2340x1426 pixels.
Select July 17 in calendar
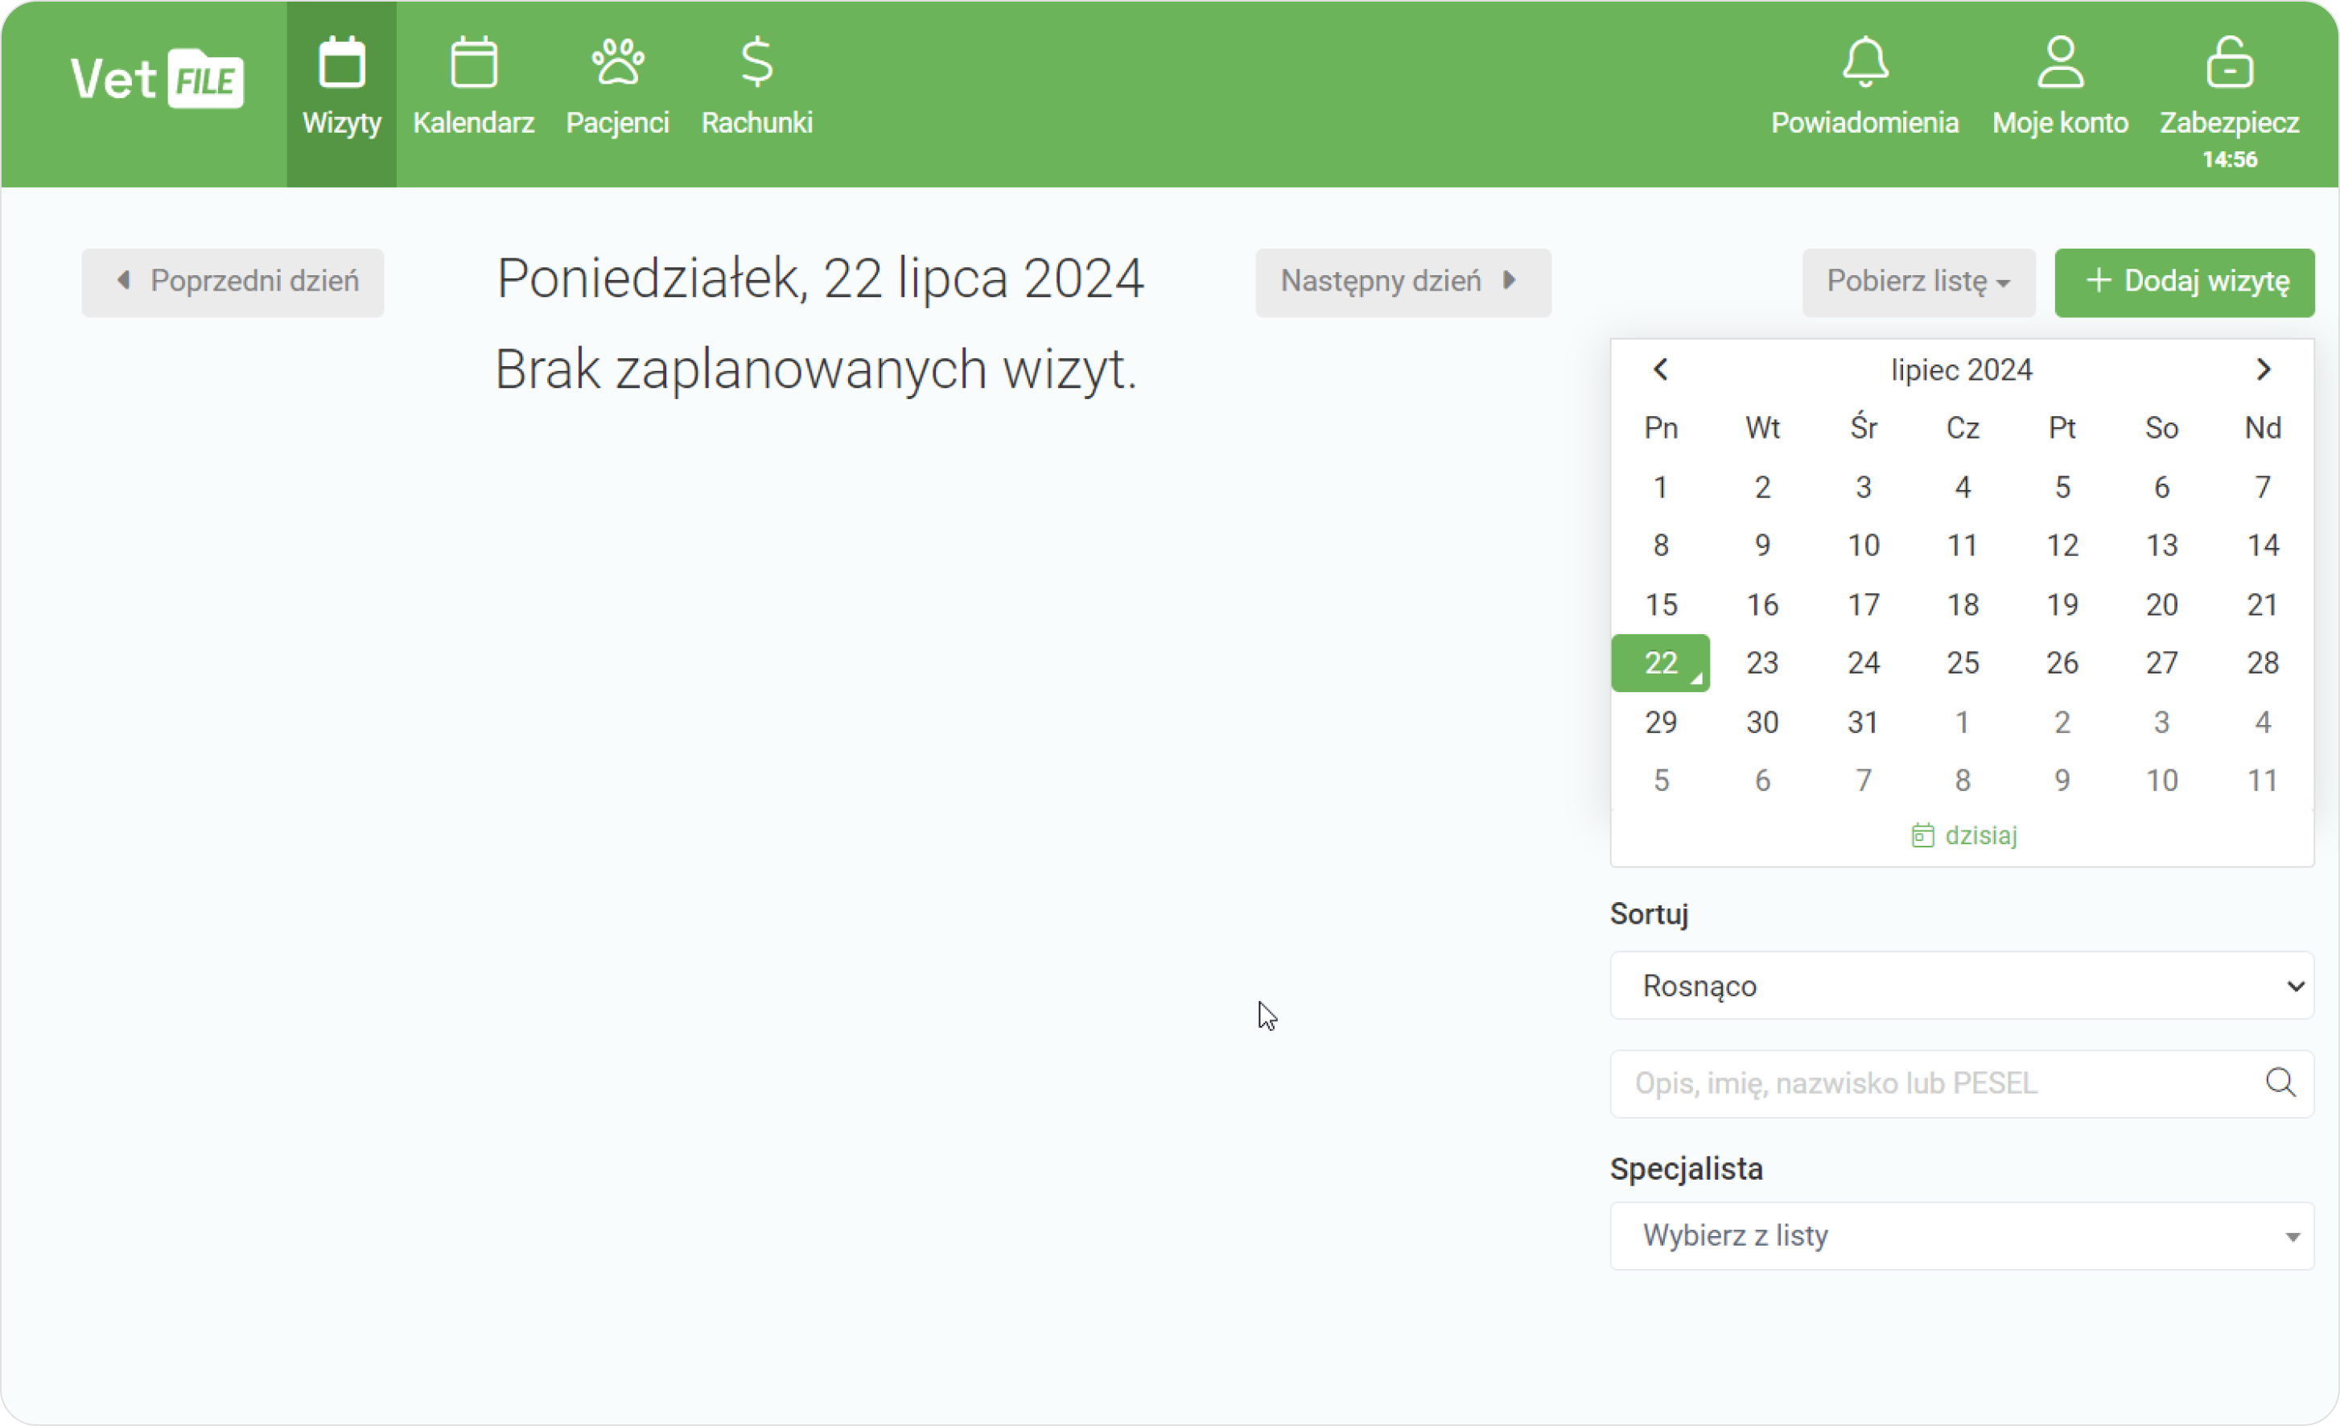click(x=1862, y=604)
